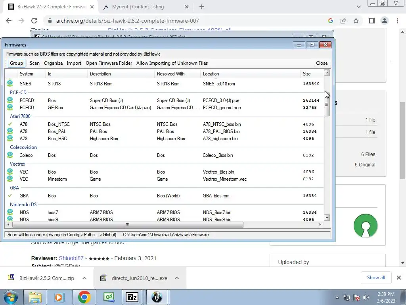The width and height of the screenshot is (406, 305).
Task: Open Windows Start menu
Action: tap(11, 297)
